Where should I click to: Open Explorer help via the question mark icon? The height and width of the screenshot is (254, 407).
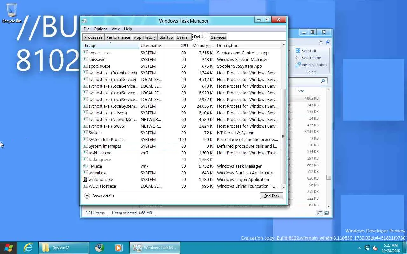coord(328,42)
